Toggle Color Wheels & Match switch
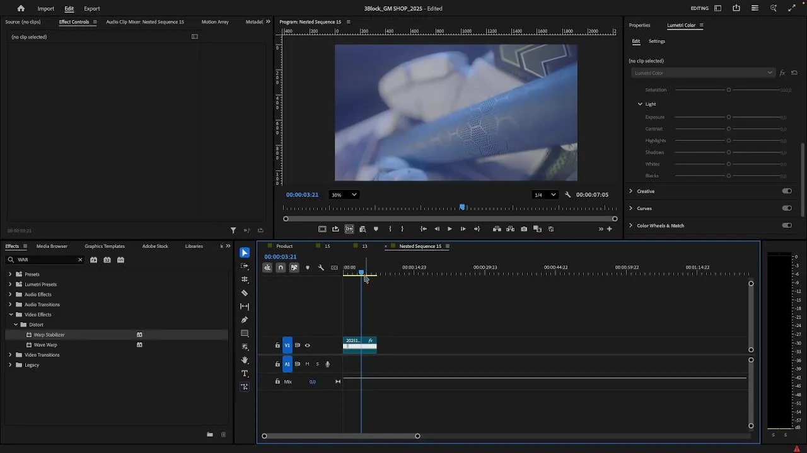The width and height of the screenshot is (807, 453). [x=787, y=225]
